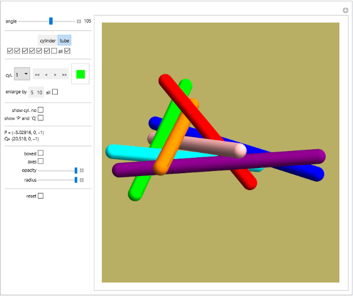The image size is (353, 297).
Task: Click enlarge by 5 button
Action: 32,92
